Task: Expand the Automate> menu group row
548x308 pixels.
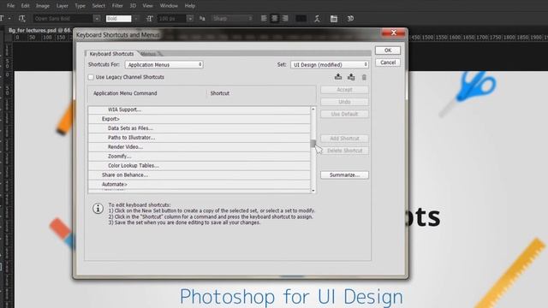Action: [199, 185]
